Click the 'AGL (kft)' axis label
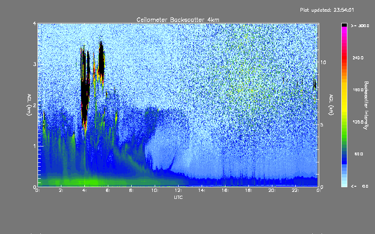375x234 pixels. (331, 105)
